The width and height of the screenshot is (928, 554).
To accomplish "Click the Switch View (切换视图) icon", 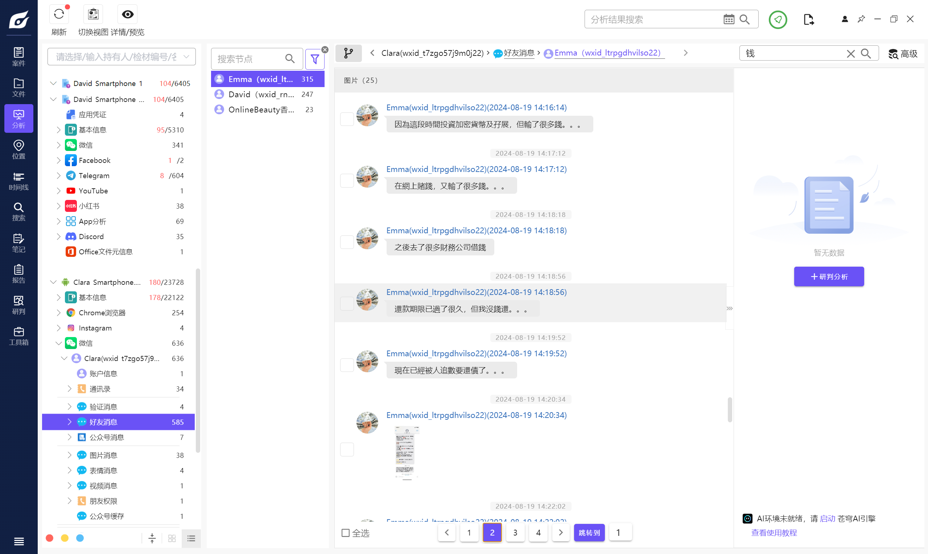I will [93, 15].
